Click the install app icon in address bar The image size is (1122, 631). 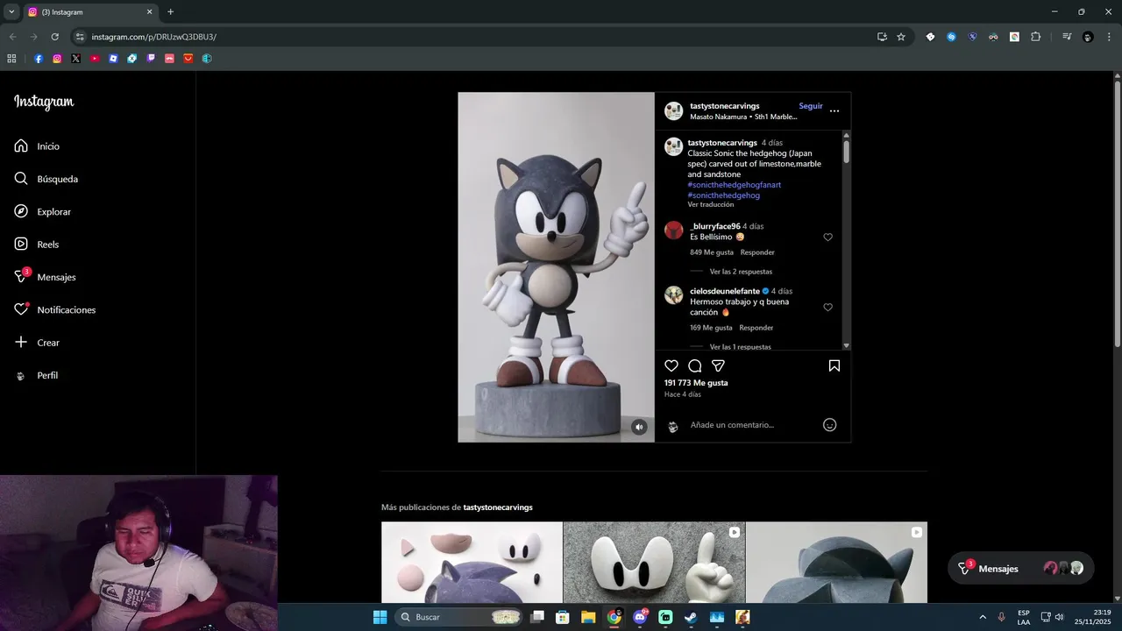882,37
